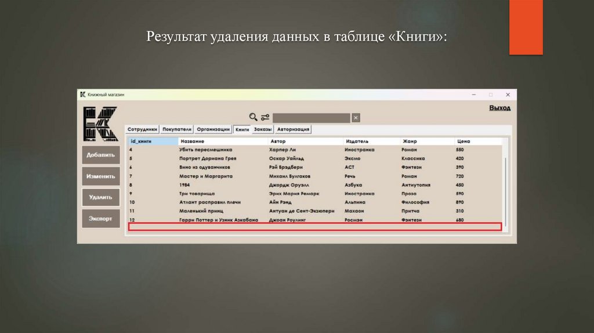Select the '1984' title cell
This screenshot has width=594, height=333.
(x=184, y=185)
